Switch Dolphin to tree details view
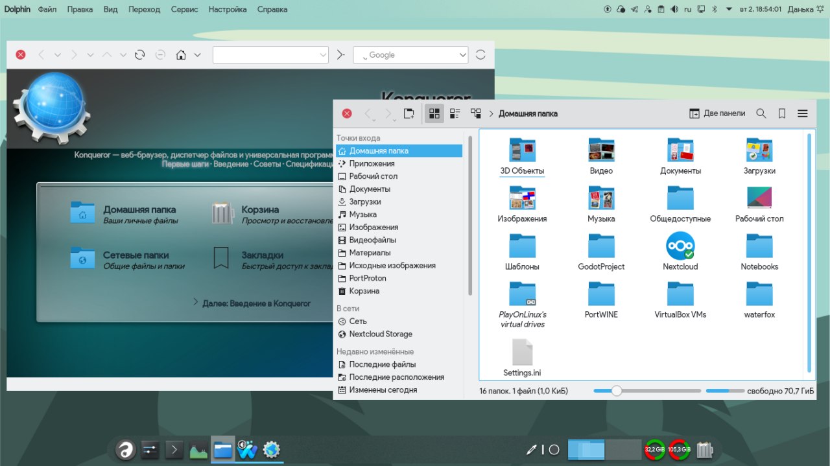 (476, 113)
